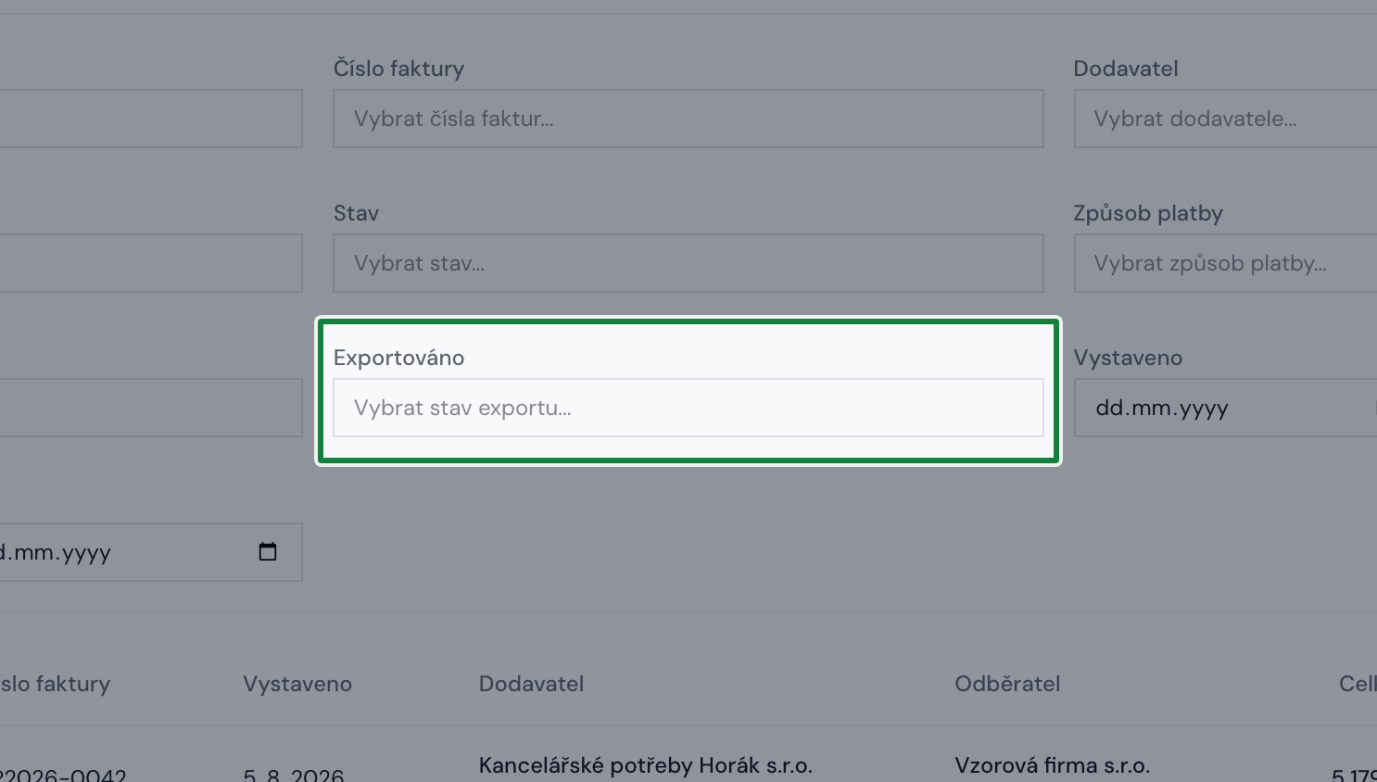Open the Exportováno export status dropdown

(688, 408)
